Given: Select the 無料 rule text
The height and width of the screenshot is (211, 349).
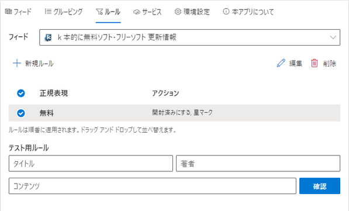Looking at the screenshot, I should click(x=47, y=113).
